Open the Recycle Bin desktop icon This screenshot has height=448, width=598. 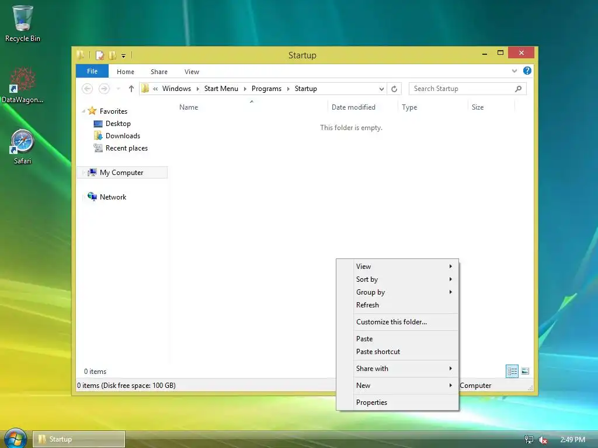click(23, 23)
